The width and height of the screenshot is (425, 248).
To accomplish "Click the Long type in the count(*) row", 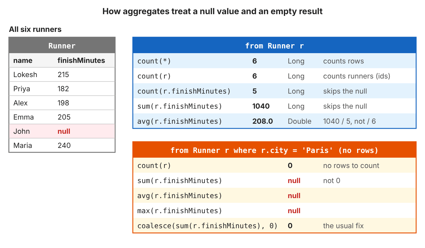I will pyautogui.click(x=296, y=61).
